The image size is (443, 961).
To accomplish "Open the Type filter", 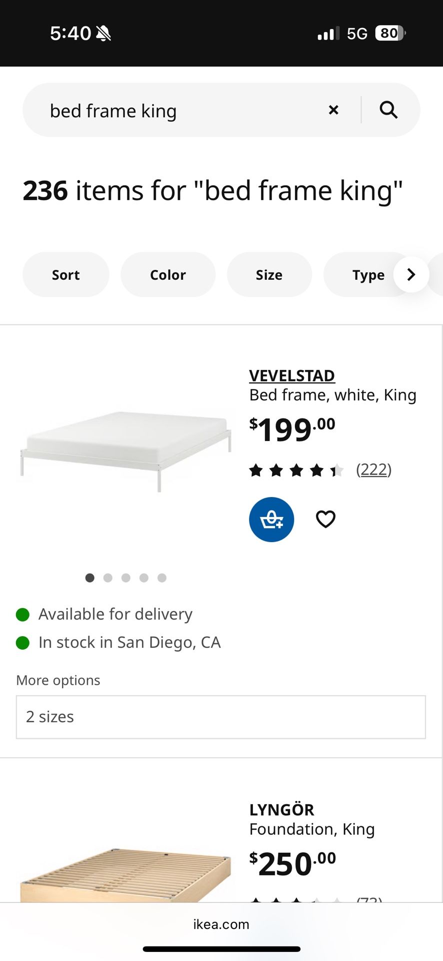I will point(368,275).
